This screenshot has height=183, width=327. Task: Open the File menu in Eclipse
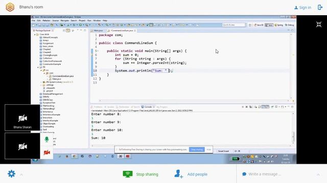pyautogui.click(x=33, y=20)
